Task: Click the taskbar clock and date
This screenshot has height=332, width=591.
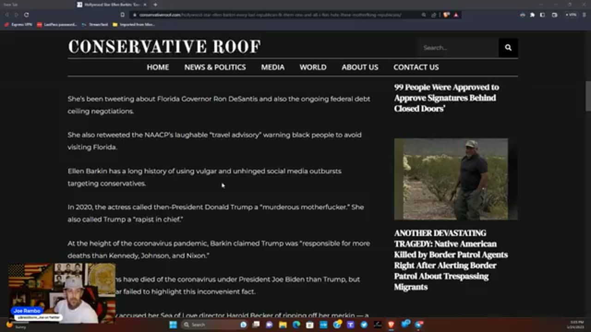Action: click(575, 325)
